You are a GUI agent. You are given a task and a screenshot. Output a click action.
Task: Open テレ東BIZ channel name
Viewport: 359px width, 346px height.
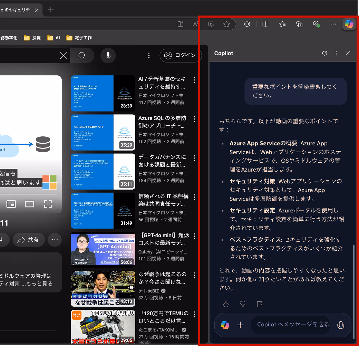[148, 291]
